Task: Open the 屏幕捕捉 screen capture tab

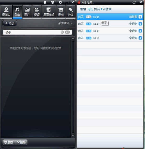Action: click(49, 12)
